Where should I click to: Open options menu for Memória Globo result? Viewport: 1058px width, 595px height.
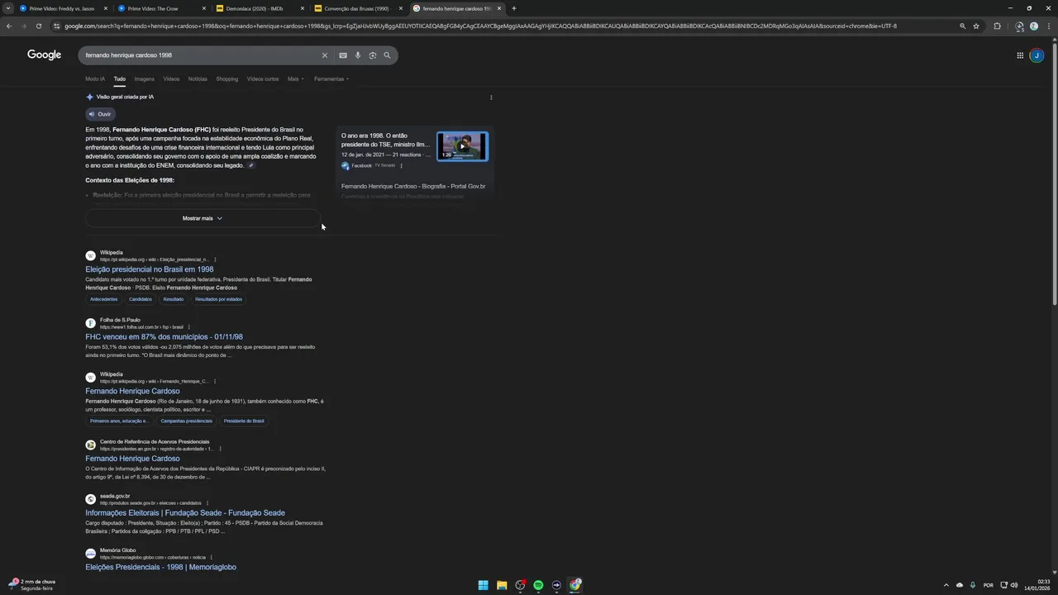212,558
